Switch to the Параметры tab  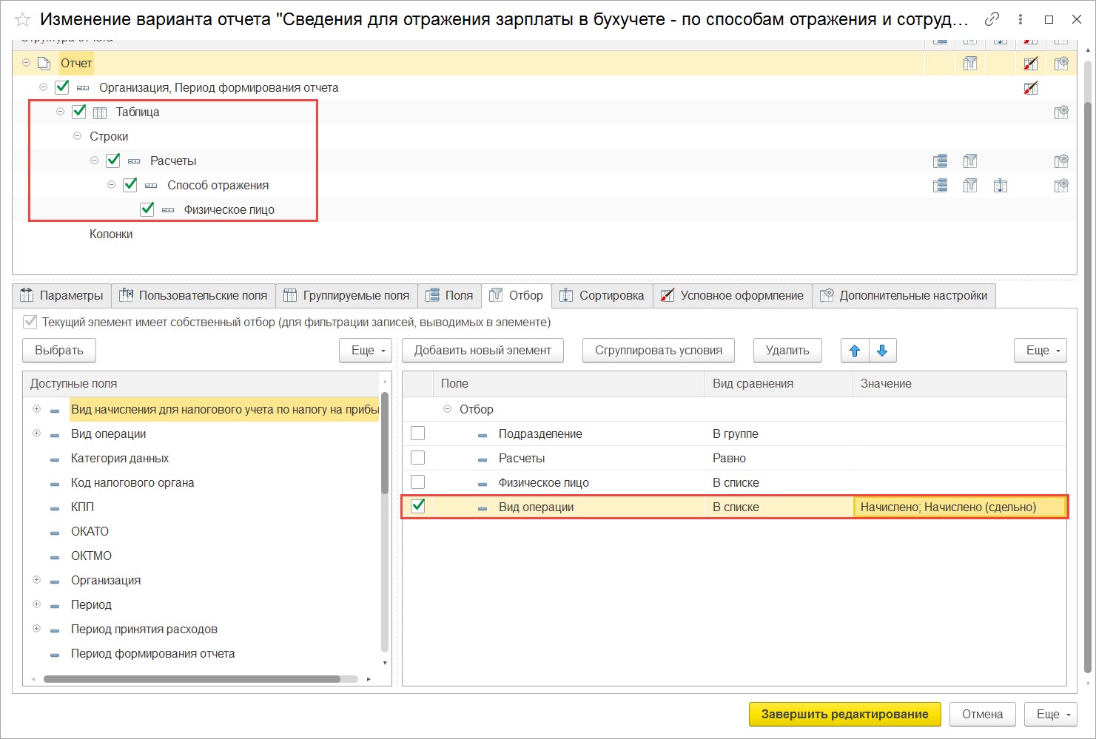(62, 296)
